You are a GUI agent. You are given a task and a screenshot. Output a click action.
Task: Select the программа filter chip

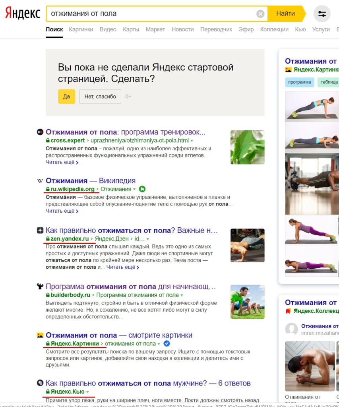point(300,82)
